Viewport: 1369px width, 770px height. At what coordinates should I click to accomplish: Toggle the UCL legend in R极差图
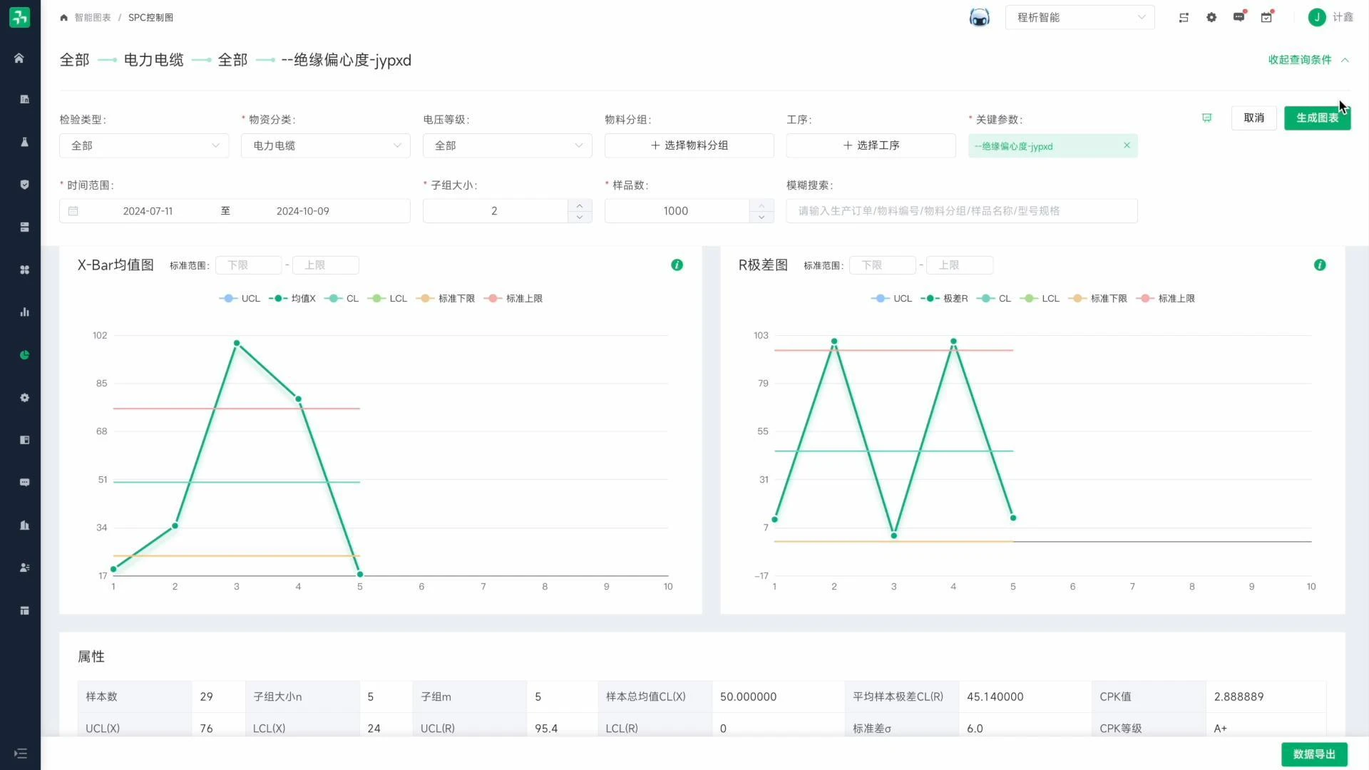[x=892, y=298]
